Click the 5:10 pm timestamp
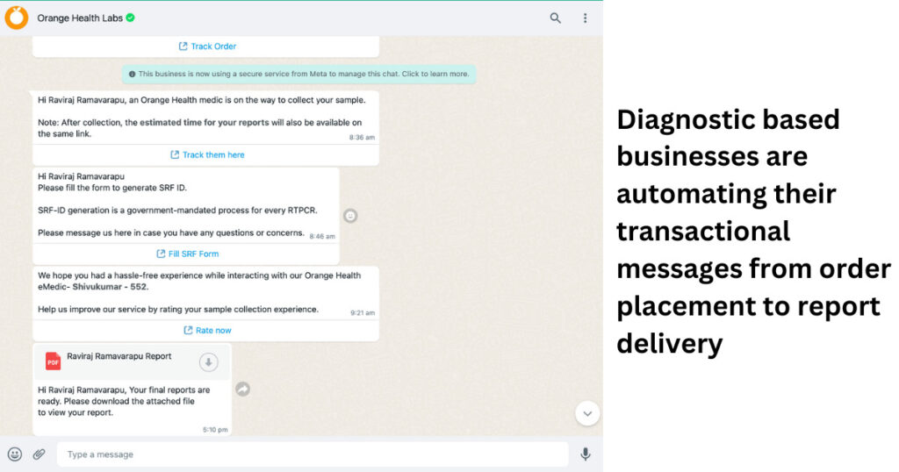This screenshot has width=899, height=472. pyautogui.click(x=215, y=430)
